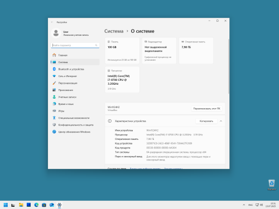The height and width of the screenshot is (209, 279).
Task: Open the Память 100 GB storage card
Action: pos(122,51)
